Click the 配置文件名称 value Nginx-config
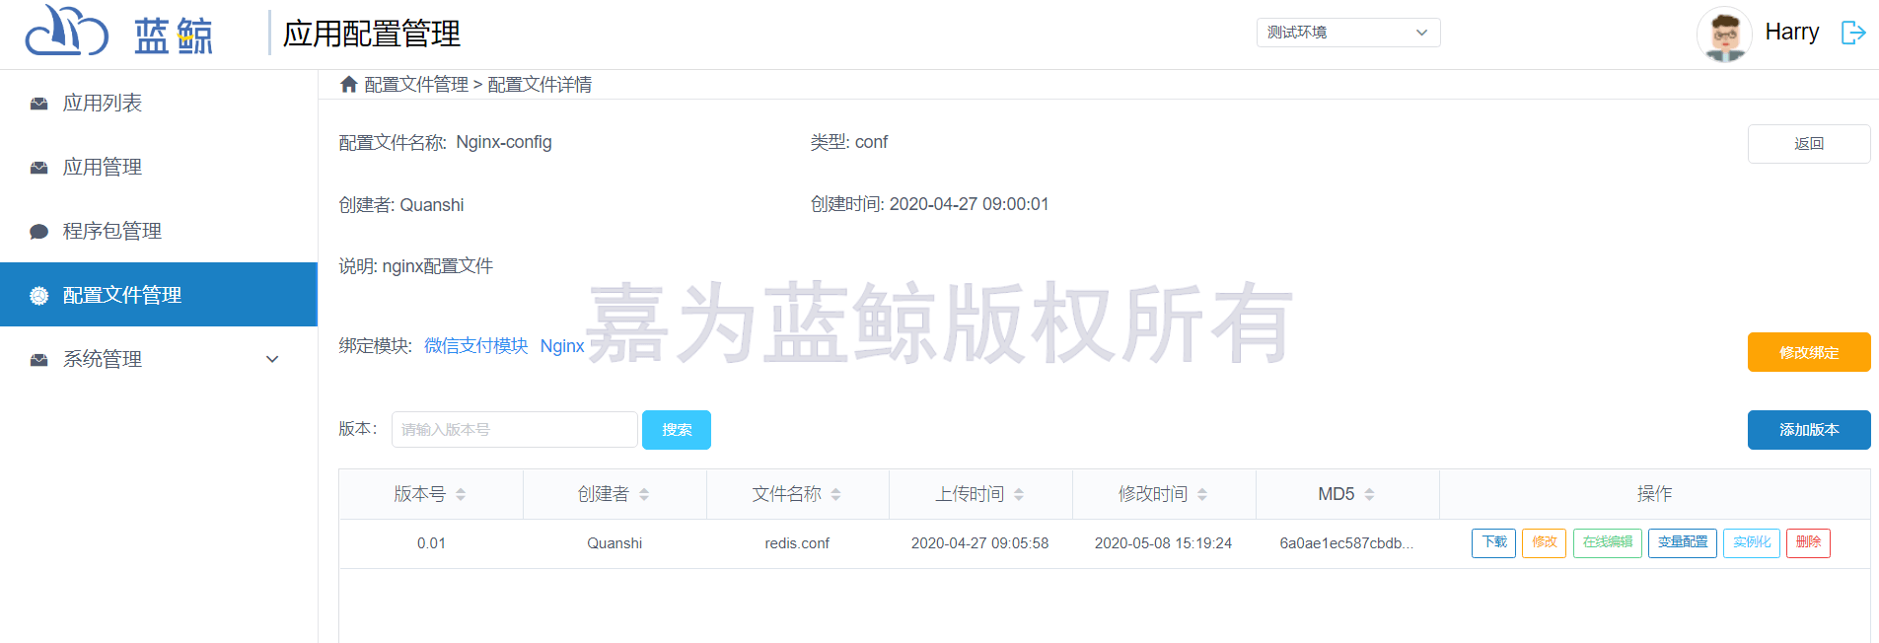 click(x=504, y=142)
